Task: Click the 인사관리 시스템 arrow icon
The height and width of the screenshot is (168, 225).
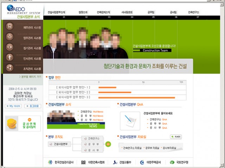Action: 9,58
